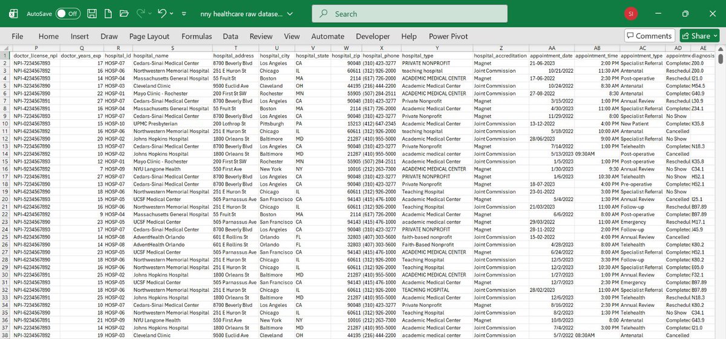Screen dimensions: 726x339
Task: Click the appointment_date header cell
Action: (551, 55)
